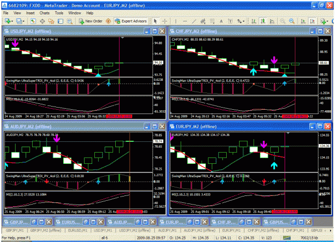335x242 pixels.
Task: Switch to EURUSD,M1 chart tab
Action: (x=78, y=230)
